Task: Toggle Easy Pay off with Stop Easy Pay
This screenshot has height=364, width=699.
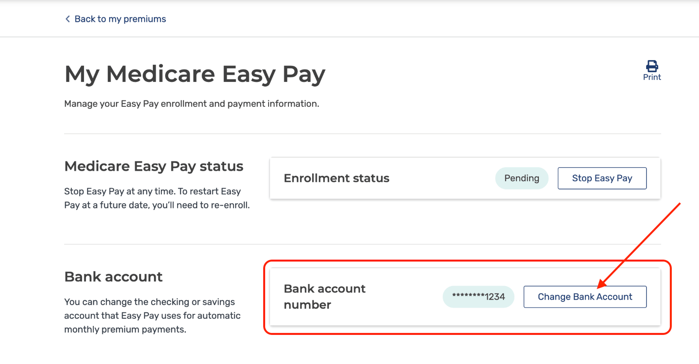Action: pyautogui.click(x=602, y=178)
